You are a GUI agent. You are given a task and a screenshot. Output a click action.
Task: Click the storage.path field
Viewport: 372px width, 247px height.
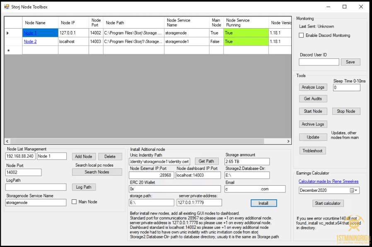pyautogui.click(x=151, y=203)
